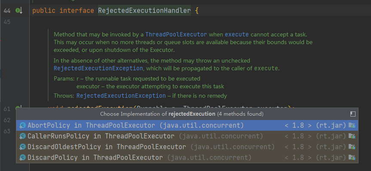This screenshot has width=371, height=171.
Task: Click the class icon beside DiscardPolicy
Action: coord(22,158)
